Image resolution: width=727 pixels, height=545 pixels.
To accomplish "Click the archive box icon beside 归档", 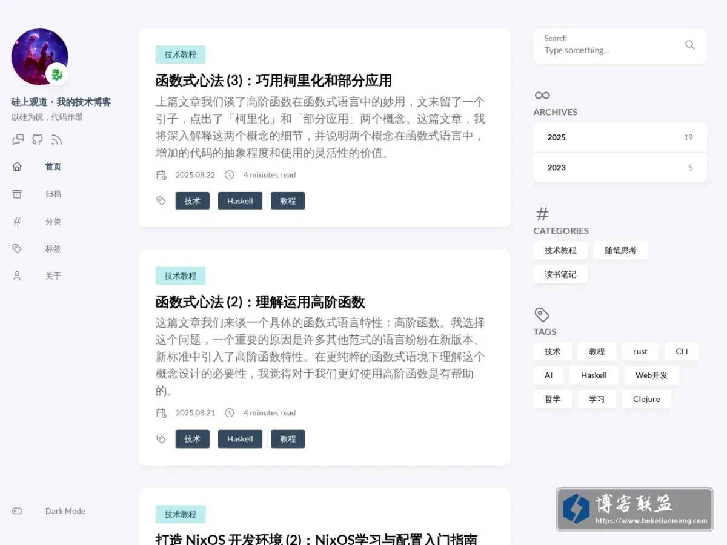I will [x=17, y=194].
